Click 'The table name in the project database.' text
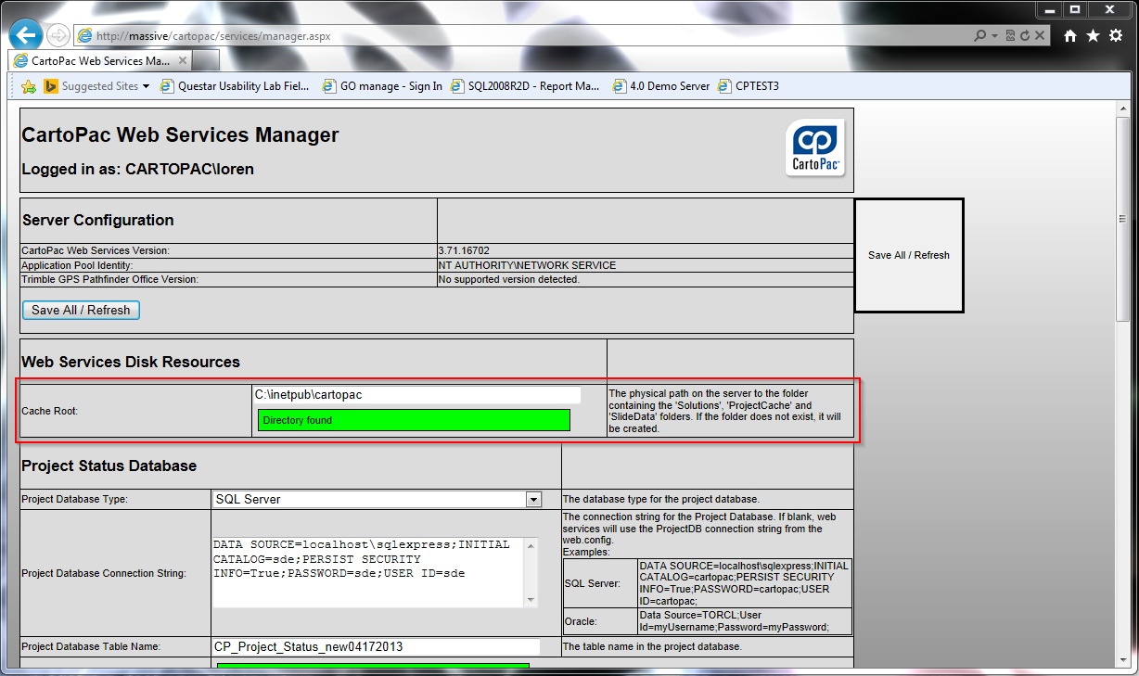The width and height of the screenshot is (1139, 676). (x=652, y=646)
